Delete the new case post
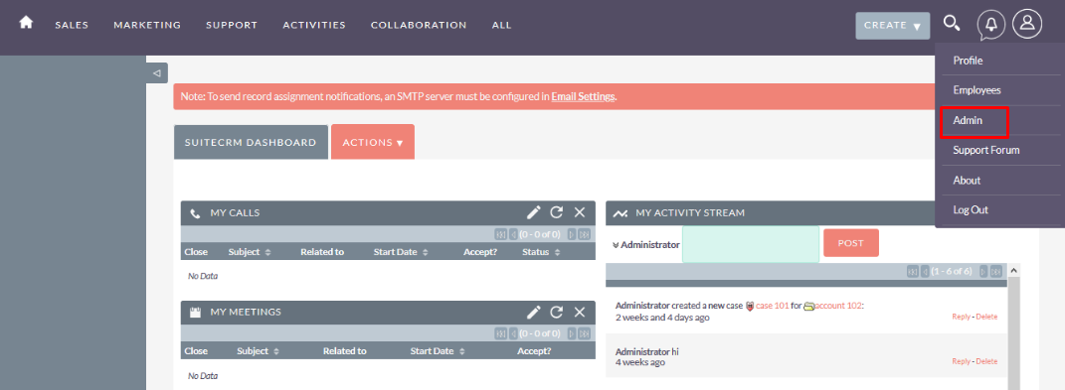Image resolution: width=1065 pixels, height=390 pixels. tap(986, 317)
